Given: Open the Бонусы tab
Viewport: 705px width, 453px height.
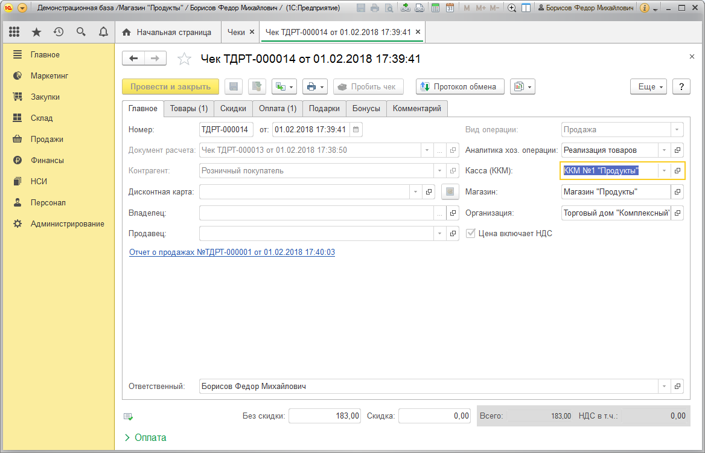Looking at the screenshot, I should [x=366, y=108].
